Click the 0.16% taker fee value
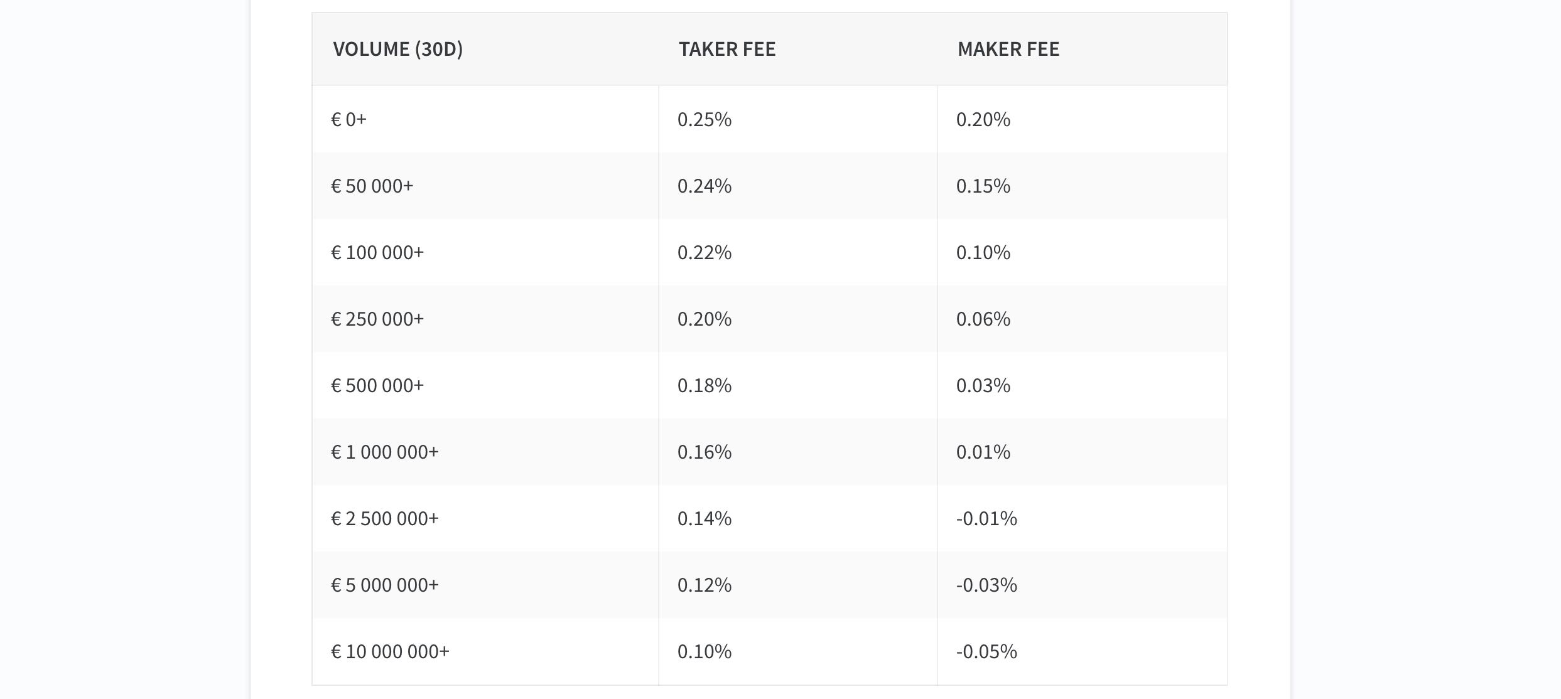 (x=705, y=452)
